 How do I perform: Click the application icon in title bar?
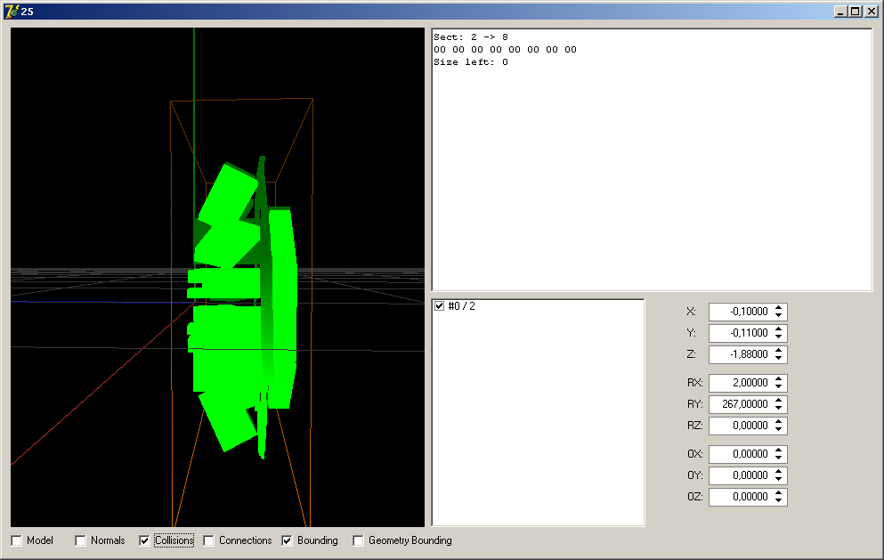coord(12,12)
